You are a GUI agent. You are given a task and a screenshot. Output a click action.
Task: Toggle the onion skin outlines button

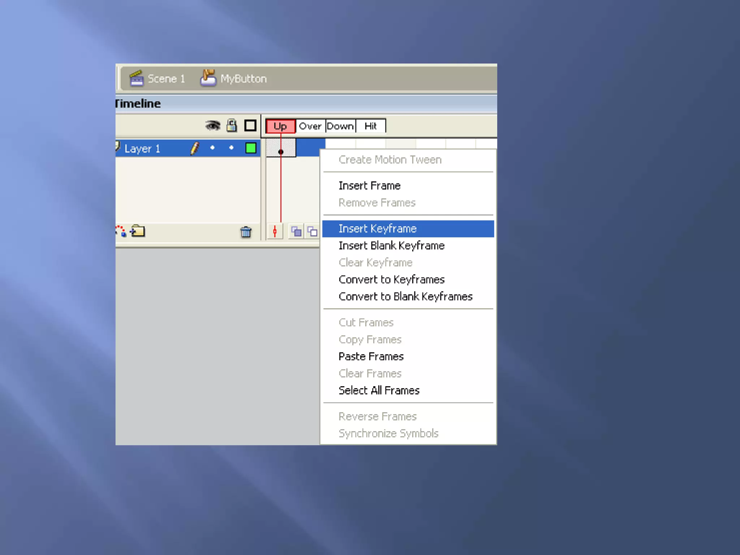312,231
